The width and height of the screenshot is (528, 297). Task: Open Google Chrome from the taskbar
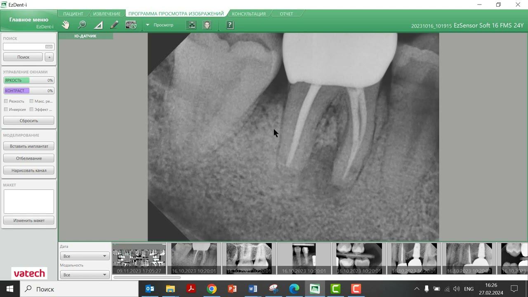pyautogui.click(x=212, y=289)
